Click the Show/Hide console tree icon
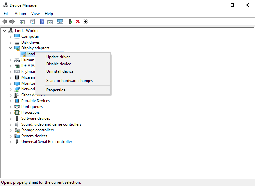255x186 pixels. click(x=22, y=21)
